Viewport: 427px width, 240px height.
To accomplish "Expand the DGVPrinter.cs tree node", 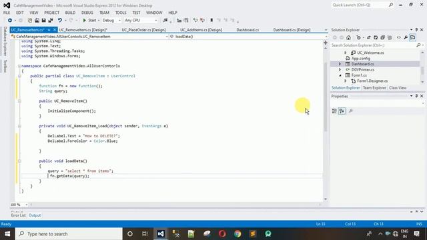I will 340,69.
